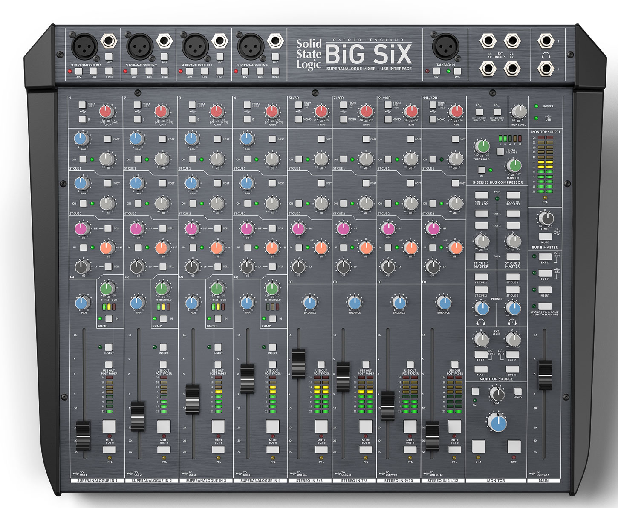Toggle the small PFL button on channel 2

click(x=164, y=450)
